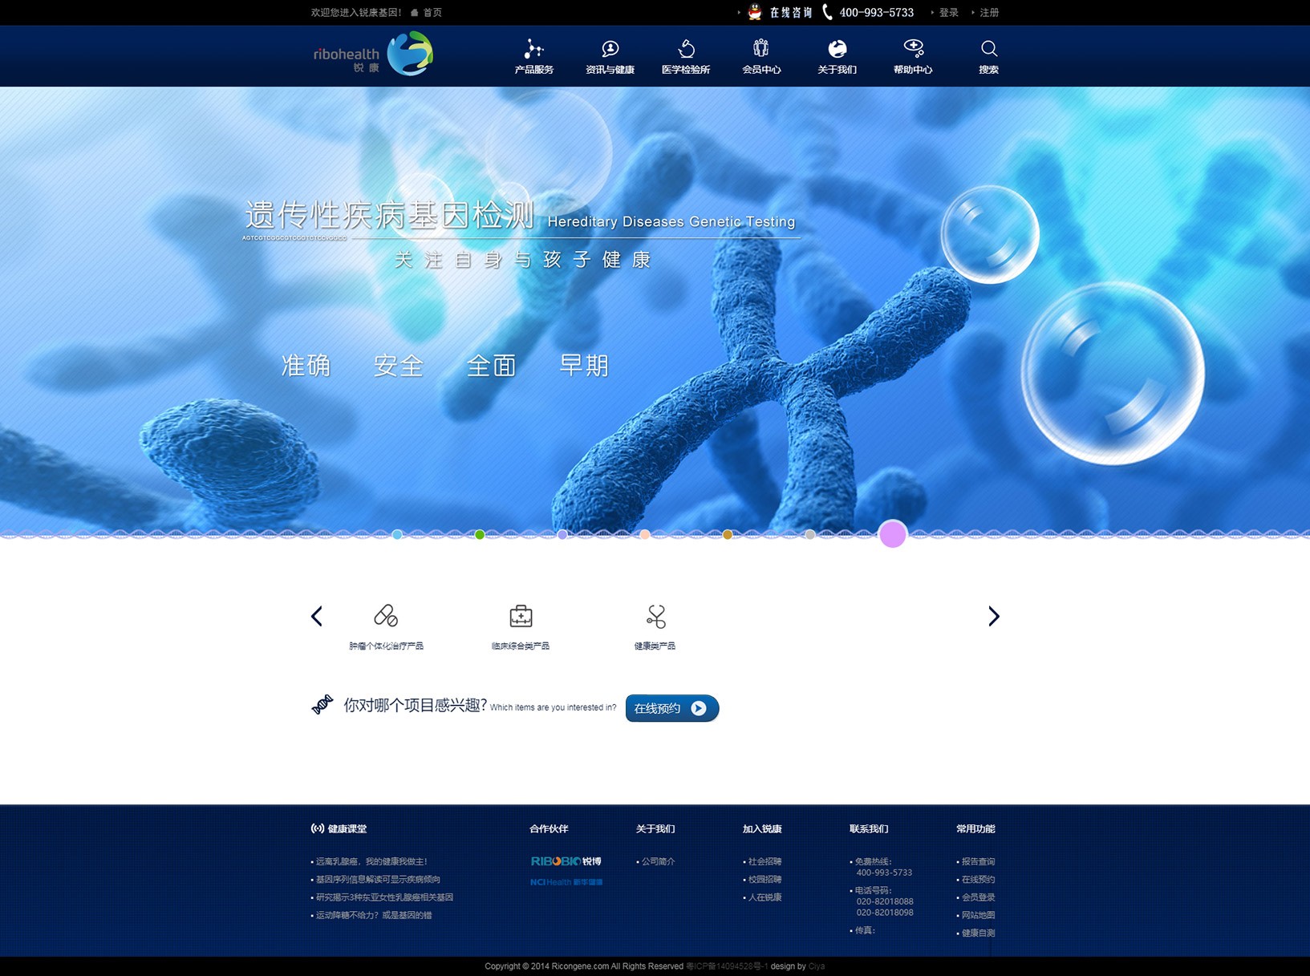Select the stethoscope 健康类产品 icon

[655, 616]
